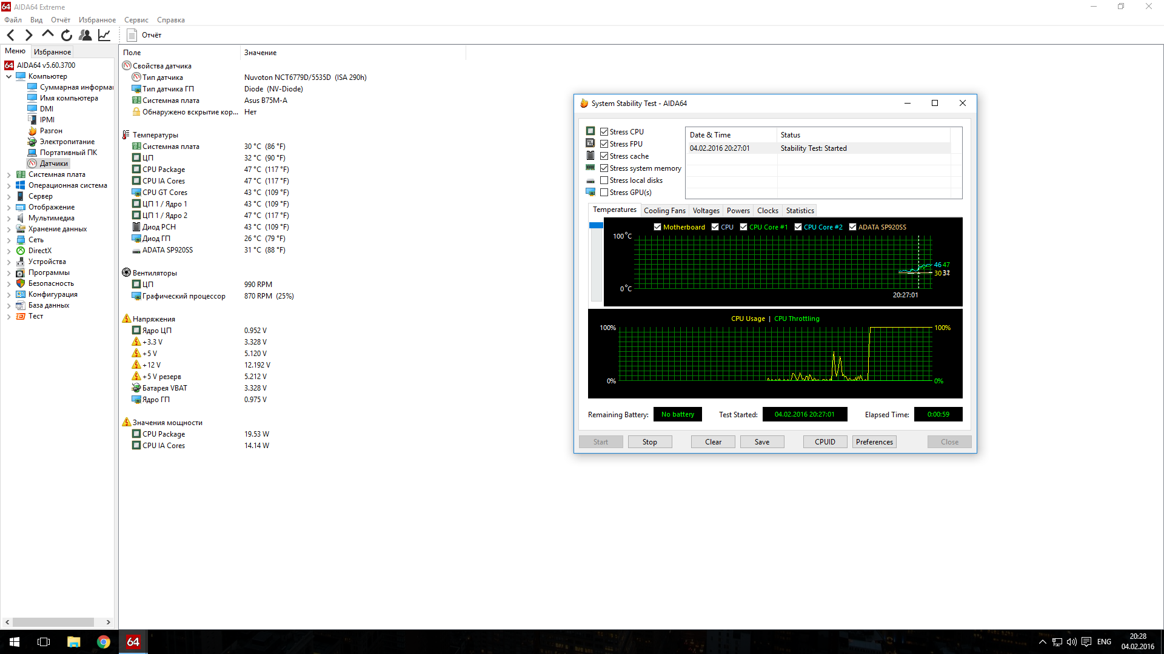Screen dimensions: 1164x654
Task: Enable the Stress local disks checkbox
Action: click(x=604, y=180)
